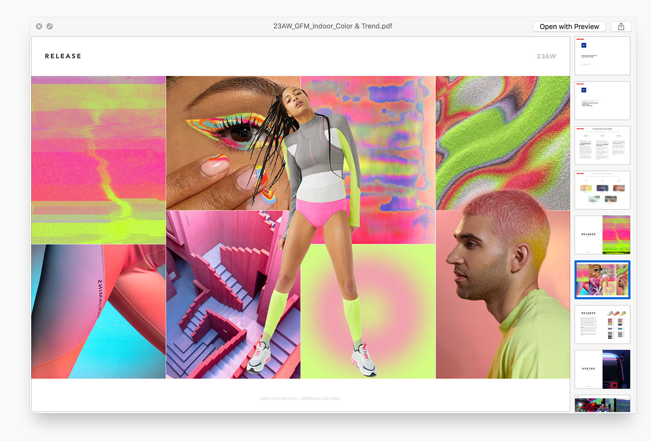Click the internal use only footer text

[300, 399]
